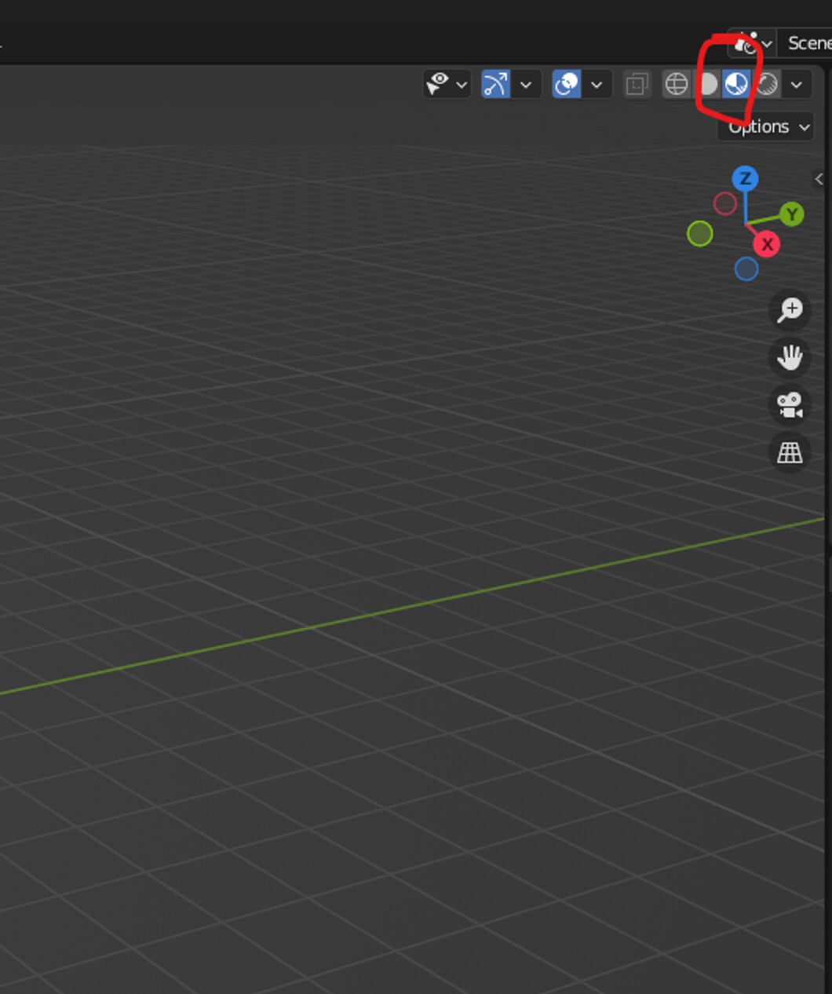Open the gizmo settings dropdown arrow
832x994 pixels.
coord(527,84)
